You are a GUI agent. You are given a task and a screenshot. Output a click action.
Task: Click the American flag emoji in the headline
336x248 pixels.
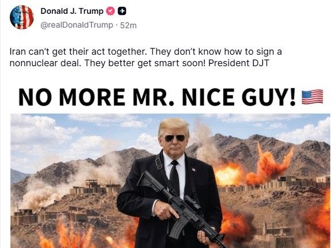coord(312,97)
